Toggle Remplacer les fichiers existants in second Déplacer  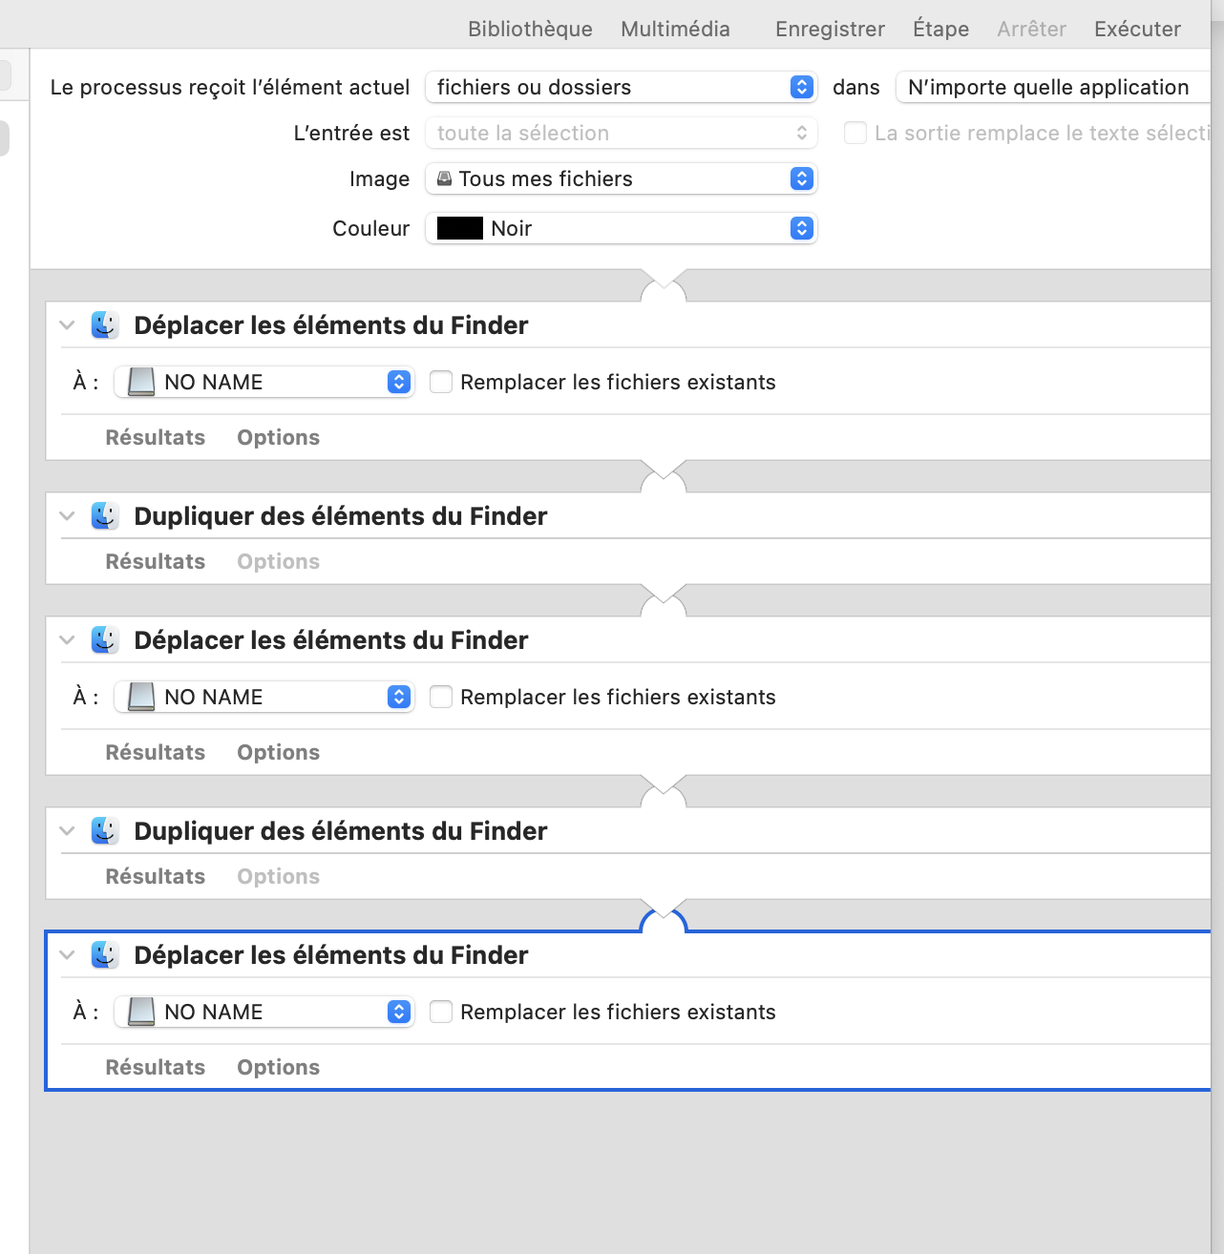point(441,697)
